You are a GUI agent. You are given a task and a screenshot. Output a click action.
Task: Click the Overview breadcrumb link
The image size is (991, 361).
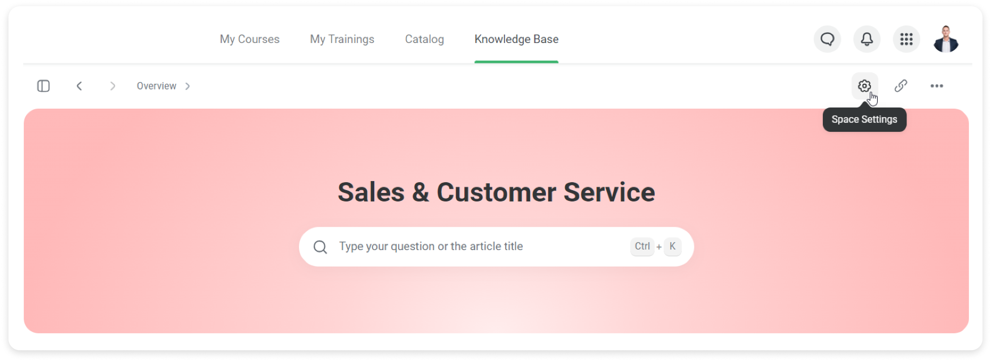click(x=156, y=86)
